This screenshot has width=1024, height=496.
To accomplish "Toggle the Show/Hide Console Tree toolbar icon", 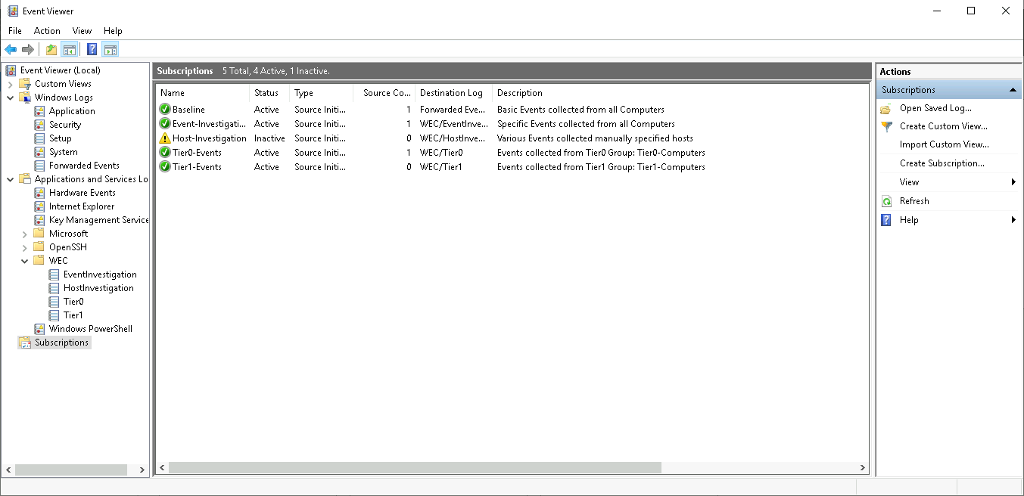I will (70, 50).
